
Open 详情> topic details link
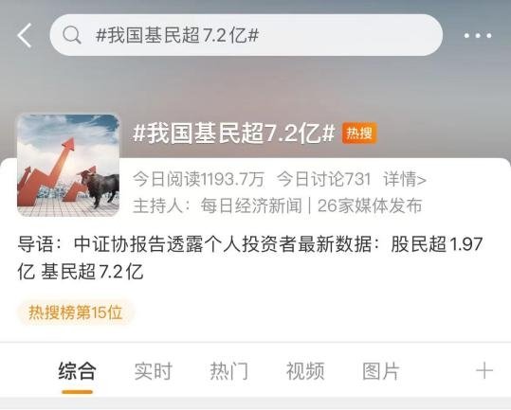coord(405,179)
